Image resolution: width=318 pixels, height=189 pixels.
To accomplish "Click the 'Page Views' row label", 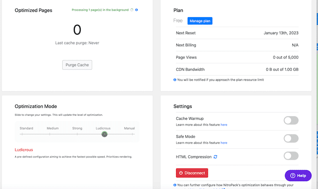I will pos(186,57).
